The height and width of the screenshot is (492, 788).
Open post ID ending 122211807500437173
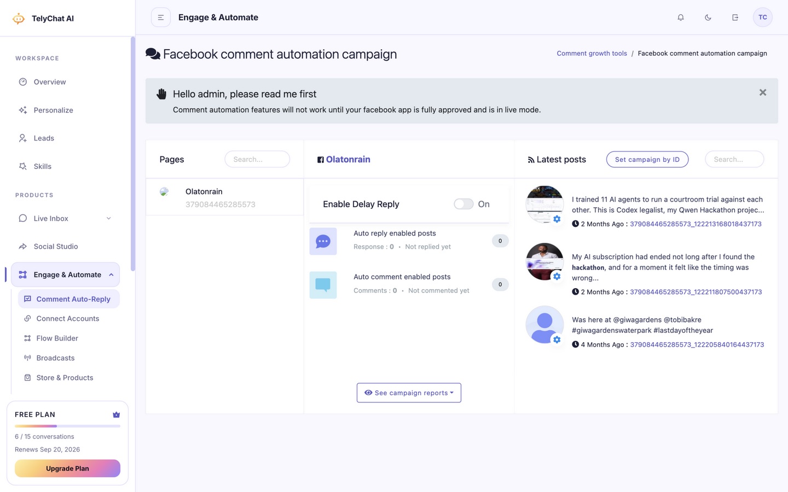click(696, 292)
